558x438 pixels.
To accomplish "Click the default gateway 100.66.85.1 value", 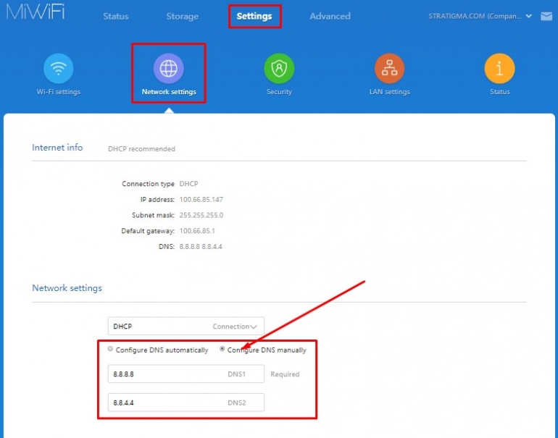I will click(x=197, y=231).
